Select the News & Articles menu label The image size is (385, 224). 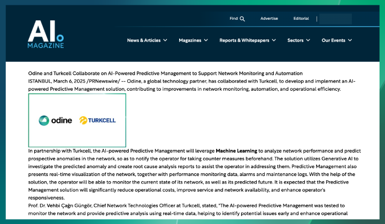coord(144,40)
